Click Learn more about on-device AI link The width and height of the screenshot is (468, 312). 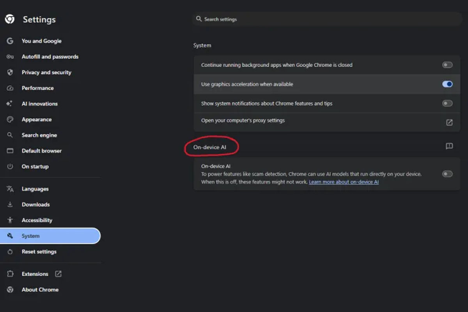344,182
